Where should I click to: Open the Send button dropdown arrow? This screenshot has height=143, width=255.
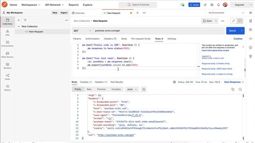(242, 31)
